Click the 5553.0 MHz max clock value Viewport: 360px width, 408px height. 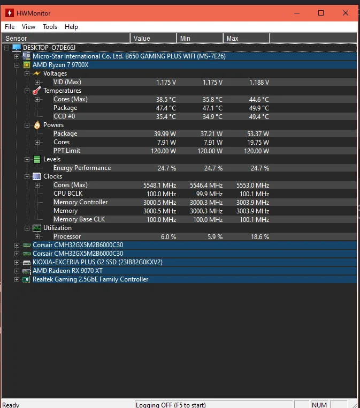pos(253,186)
